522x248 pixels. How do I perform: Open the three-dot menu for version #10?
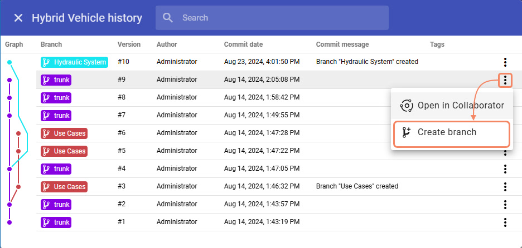tap(505, 62)
